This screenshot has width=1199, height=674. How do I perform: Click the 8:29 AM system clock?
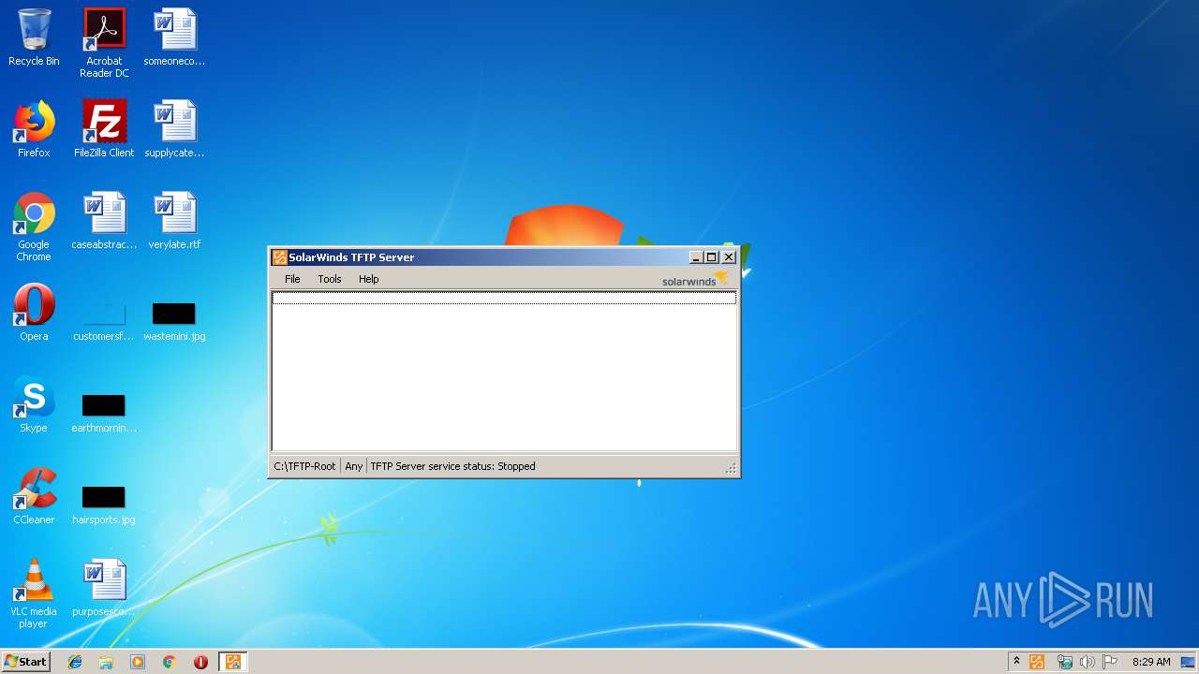[x=1151, y=662]
